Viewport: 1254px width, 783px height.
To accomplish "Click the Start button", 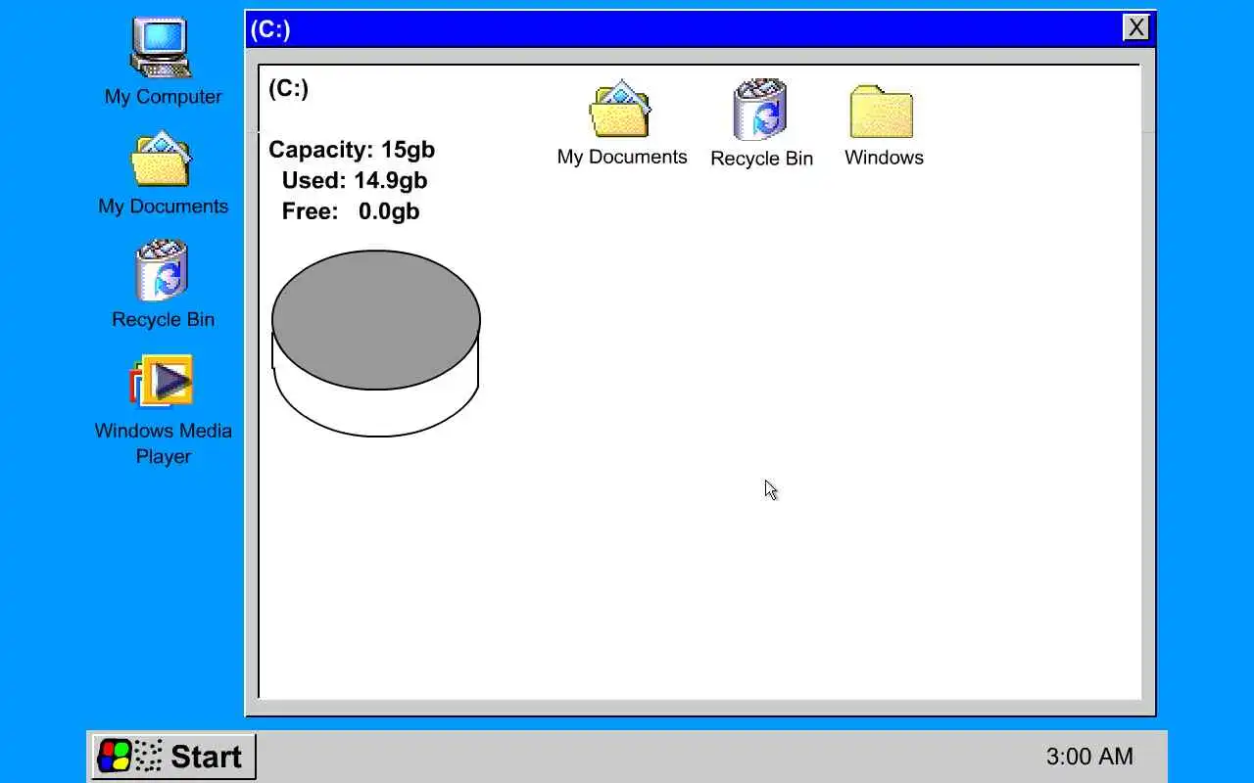I will pyautogui.click(x=173, y=757).
